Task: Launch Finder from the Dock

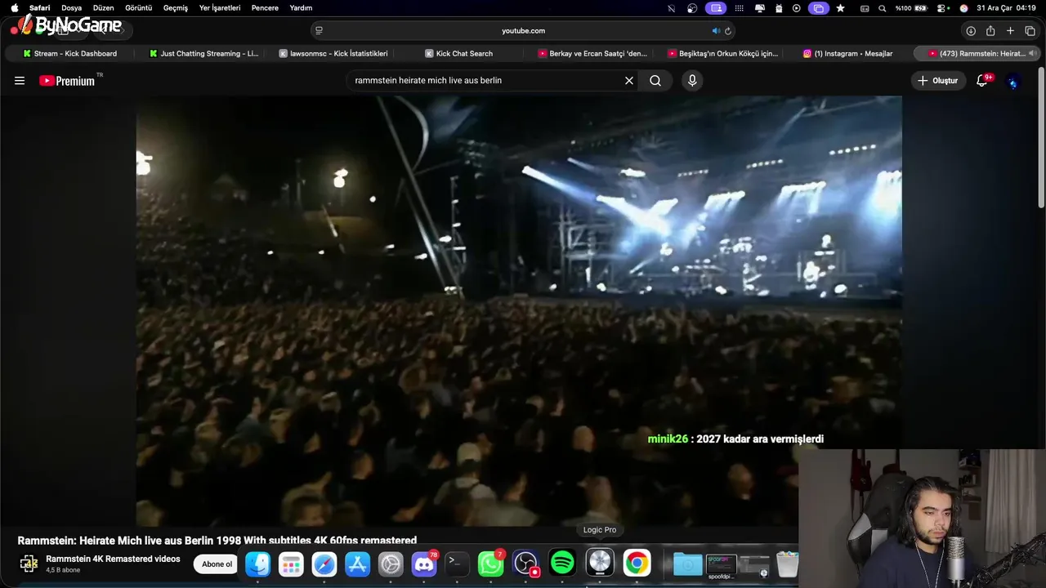Action: pyautogui.click(x=258, y=563)
